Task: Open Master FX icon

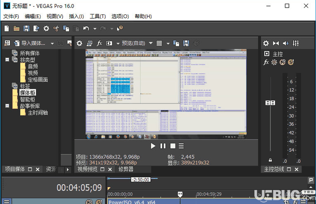Action: [266, 62]
